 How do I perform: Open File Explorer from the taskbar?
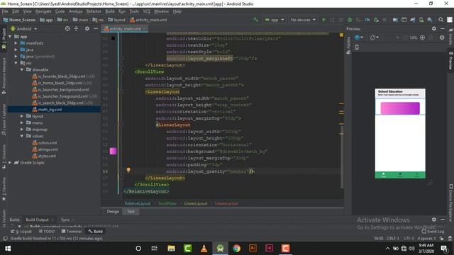click(171, 248)
